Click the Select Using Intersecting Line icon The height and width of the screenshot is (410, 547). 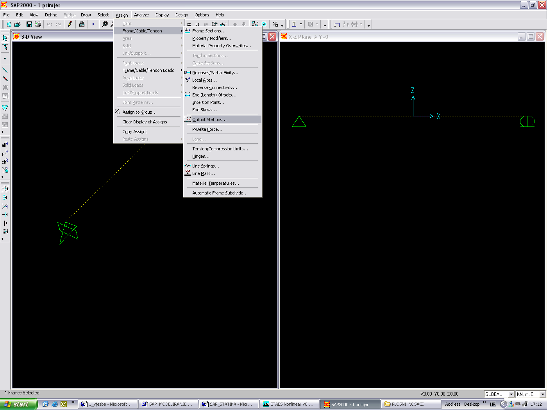[x=5, y=170]
